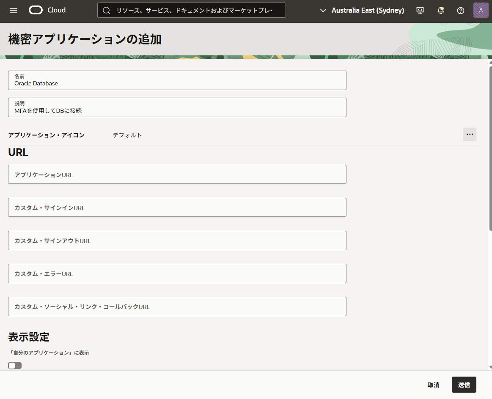This screenshot has height=399, width=492.
Task: Click the 説明 description field
Action: pyautogui.click(x=177, y=107)
